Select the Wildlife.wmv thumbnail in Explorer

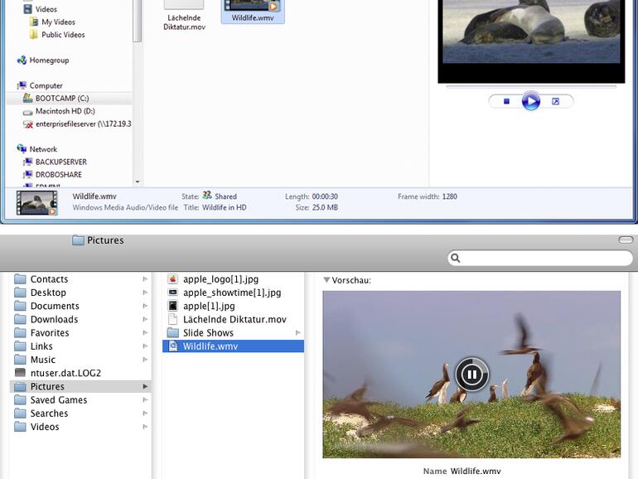click(253, 8)
